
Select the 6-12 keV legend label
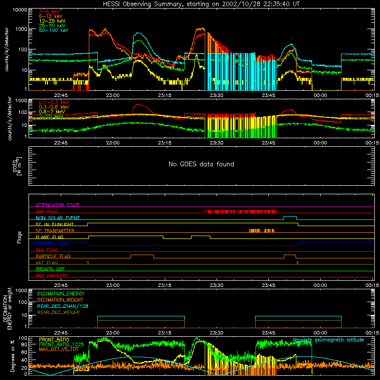coord(51,16)
